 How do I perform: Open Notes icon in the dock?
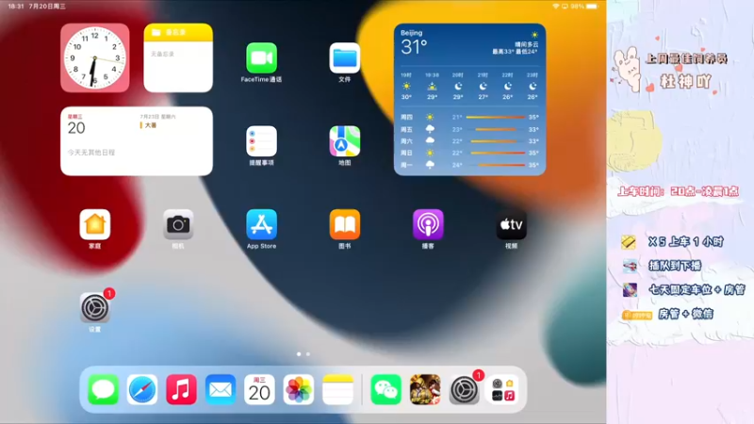(337, 389)
